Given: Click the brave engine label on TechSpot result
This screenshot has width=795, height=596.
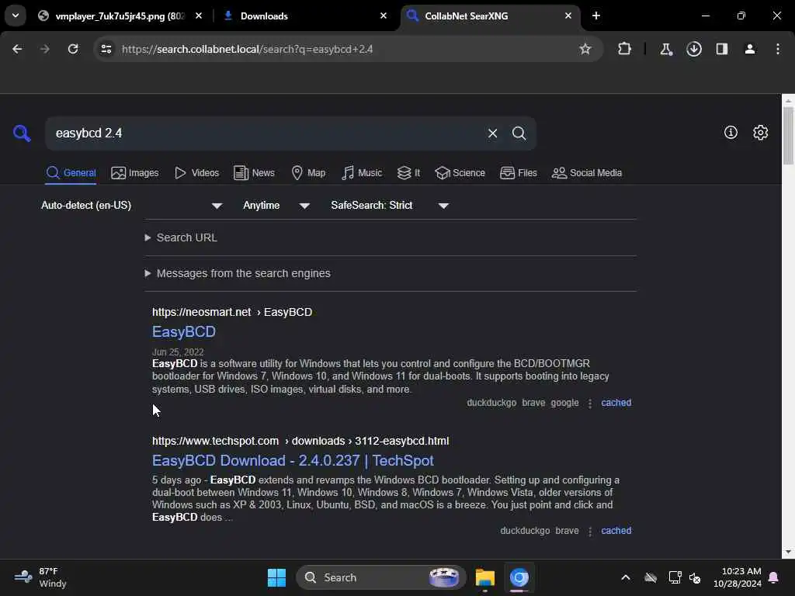Looking at the screenshot, I should pyautogui.click(x=567, y=531).
